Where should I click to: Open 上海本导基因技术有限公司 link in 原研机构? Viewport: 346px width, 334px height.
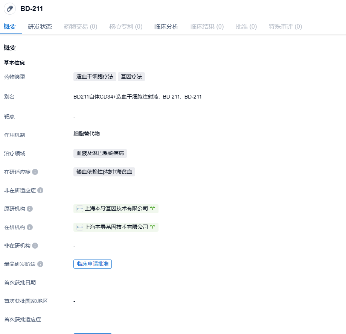tap(117, 209)
